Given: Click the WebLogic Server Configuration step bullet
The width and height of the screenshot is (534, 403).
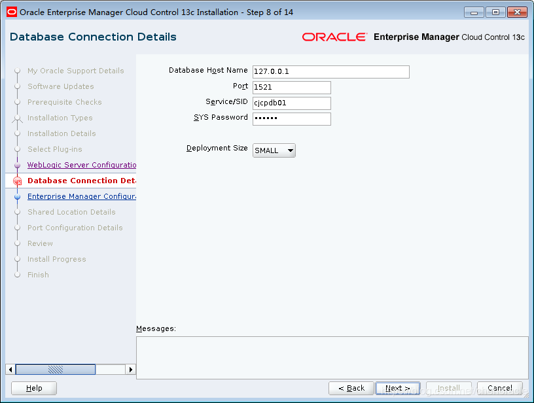Looking at the screenshot, I should tap(18, 166).
